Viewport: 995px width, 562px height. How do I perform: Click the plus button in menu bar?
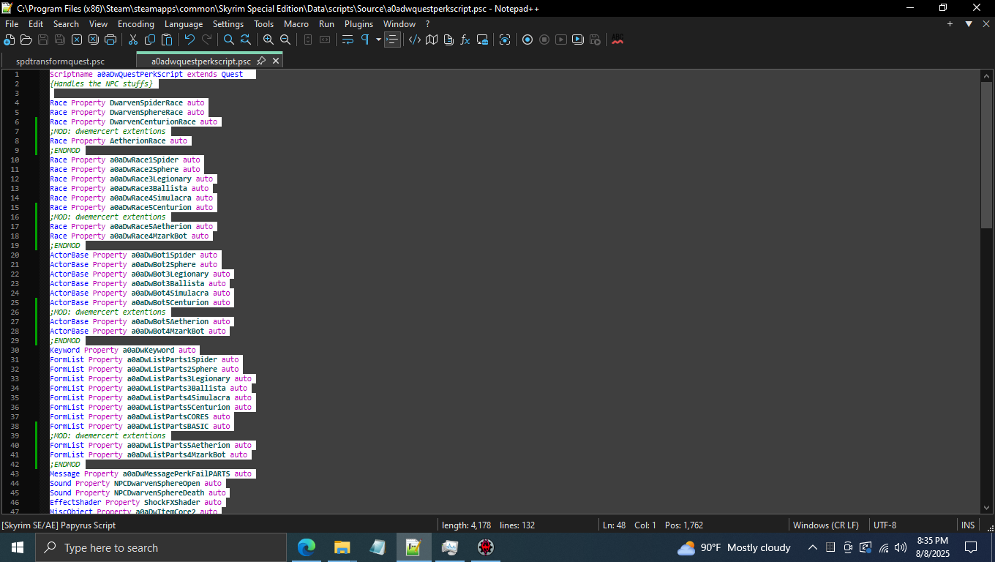(950, 24)
